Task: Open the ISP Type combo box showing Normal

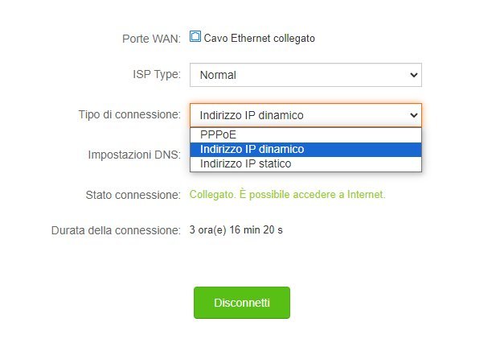Action: coord(297,76)
